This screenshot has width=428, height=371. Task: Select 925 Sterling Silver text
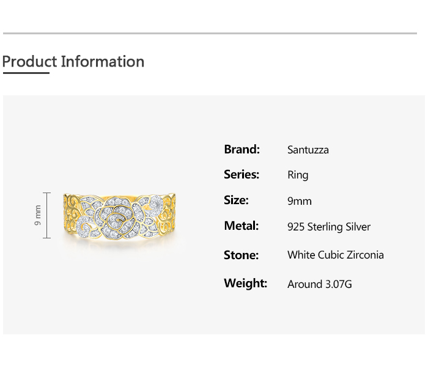tap(329, 227)
